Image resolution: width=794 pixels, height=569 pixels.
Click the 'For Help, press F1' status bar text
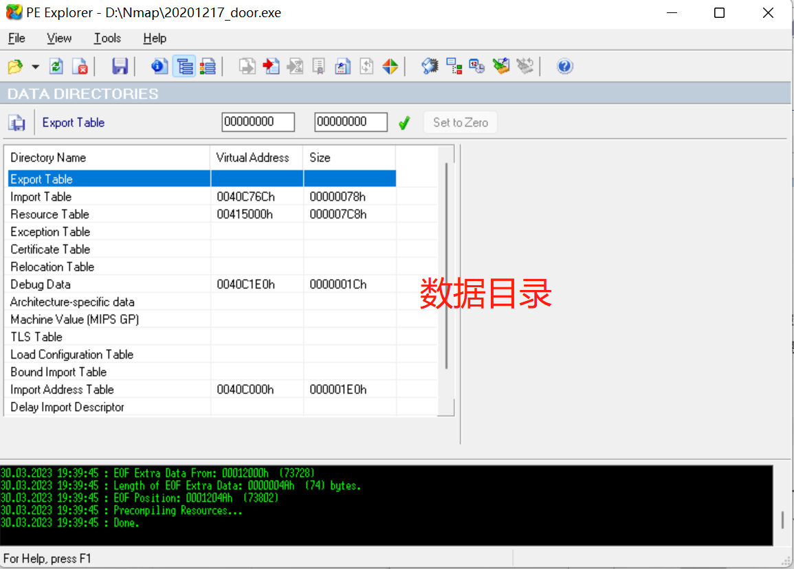[x=47, y=559]
